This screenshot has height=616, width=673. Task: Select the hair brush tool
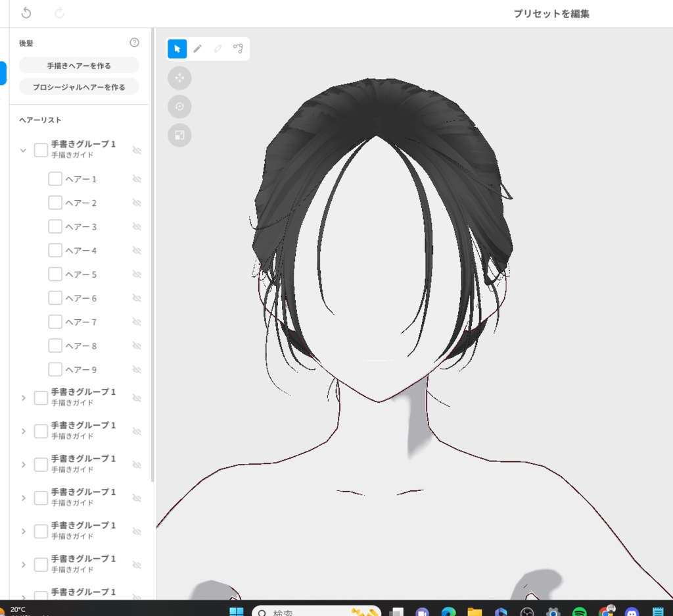coord(198,48)
